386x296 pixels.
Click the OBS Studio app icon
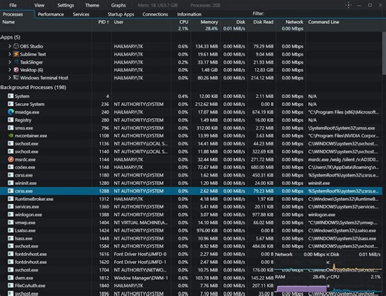(x=16, y=46)
